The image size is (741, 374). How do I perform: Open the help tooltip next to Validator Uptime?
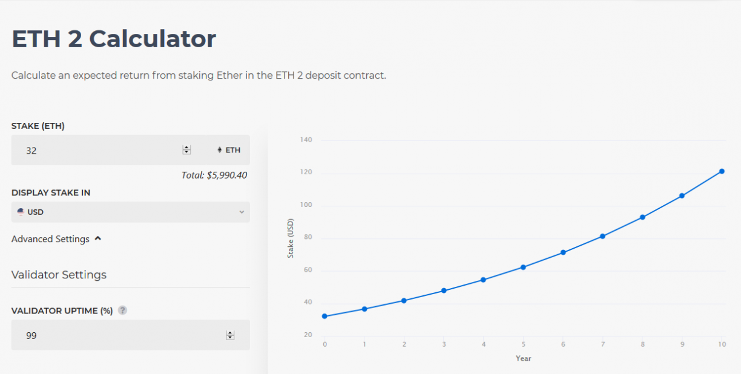coord(122,310)
